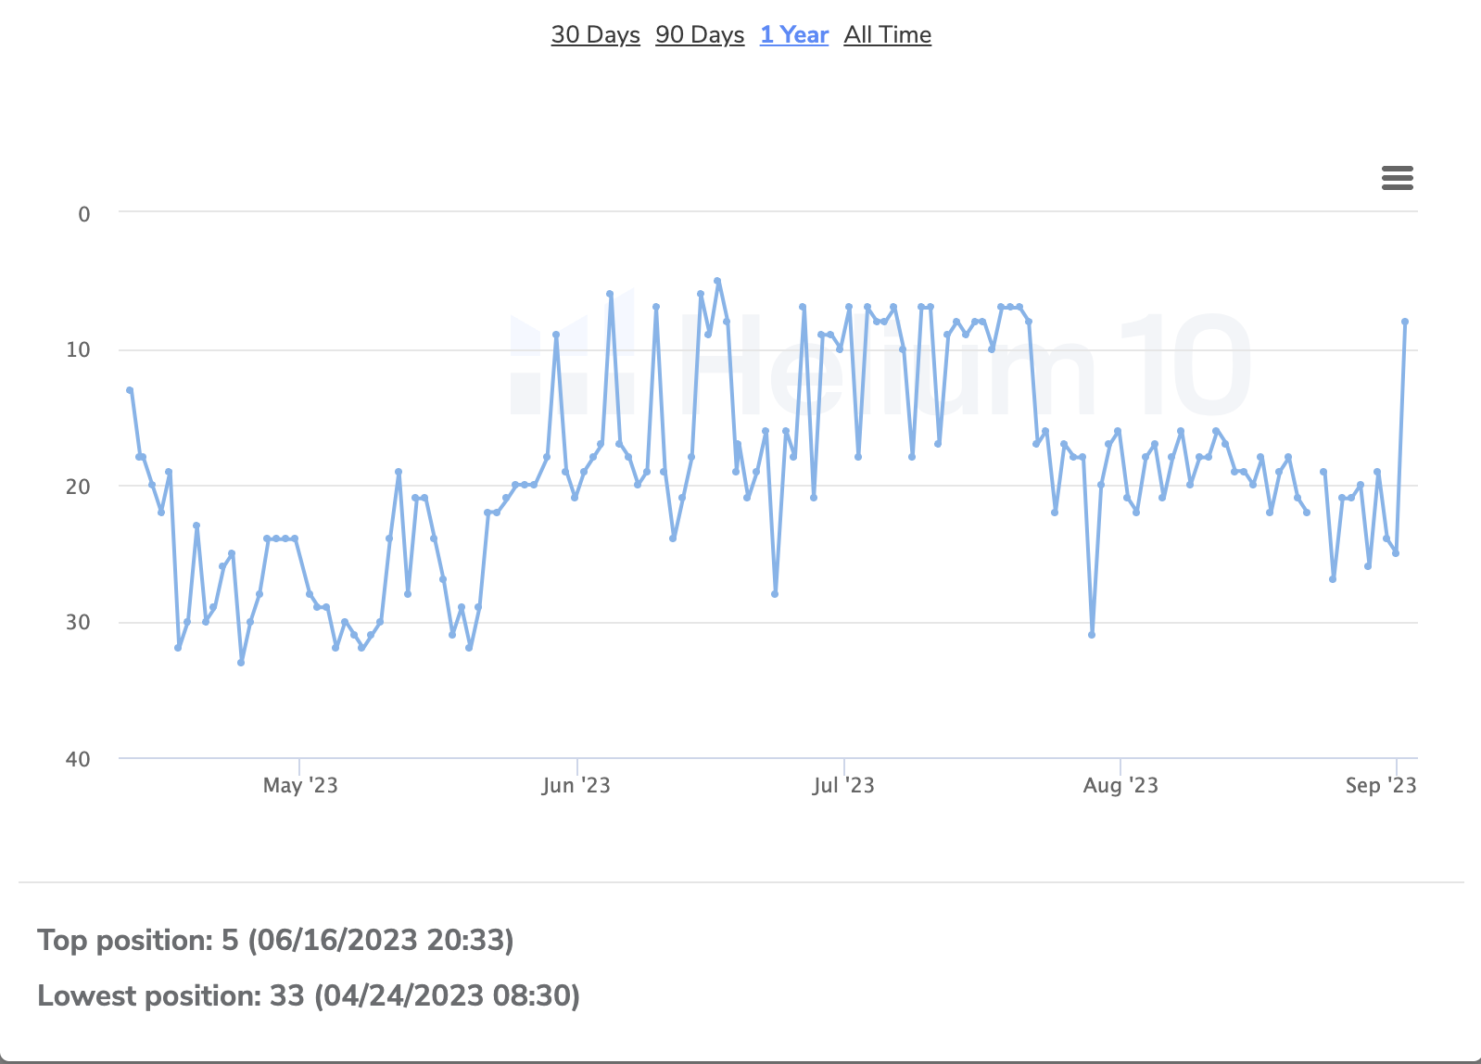Click the May '23 axis label

click(300, 786)
